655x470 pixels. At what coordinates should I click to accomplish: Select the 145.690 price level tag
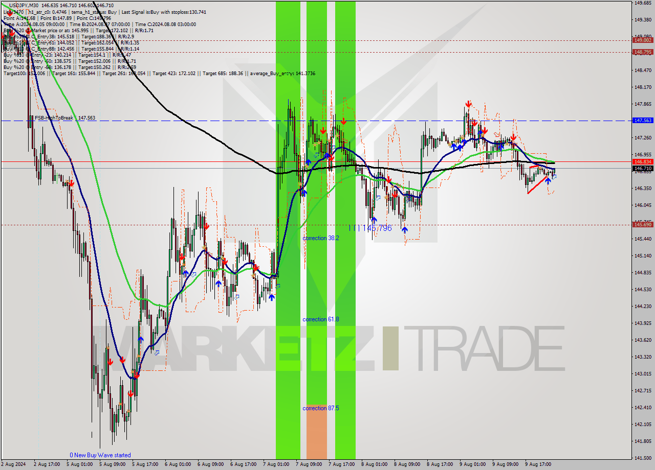643,224
